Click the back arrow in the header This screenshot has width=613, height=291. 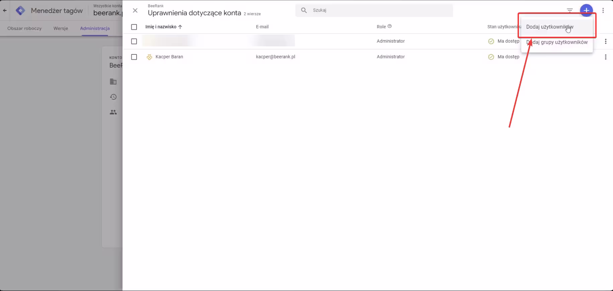coord(5,10)
